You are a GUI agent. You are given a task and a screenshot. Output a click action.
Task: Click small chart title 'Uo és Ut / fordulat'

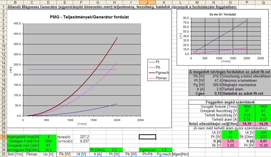click(x=222, y=14)
